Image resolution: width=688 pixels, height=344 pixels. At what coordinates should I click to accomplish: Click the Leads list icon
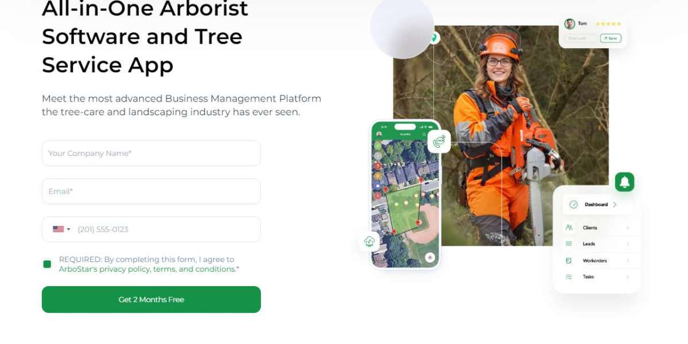(569, 244)
